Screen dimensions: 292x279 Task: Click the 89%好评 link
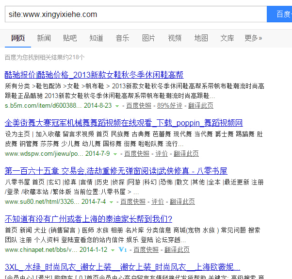[x=170, y=106]
